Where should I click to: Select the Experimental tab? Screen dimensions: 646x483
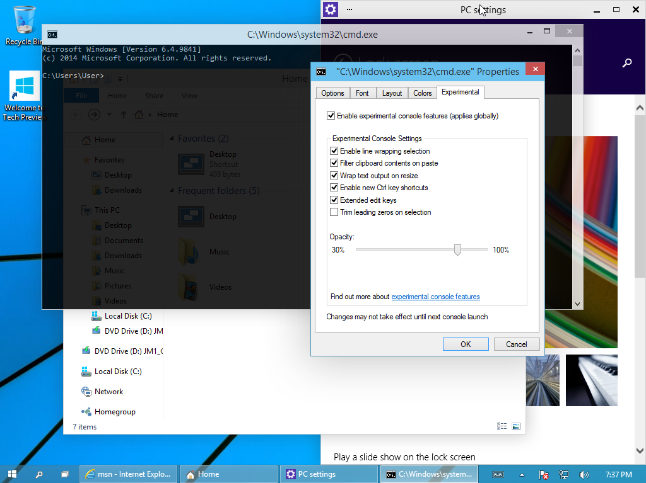tap(460, 92)
